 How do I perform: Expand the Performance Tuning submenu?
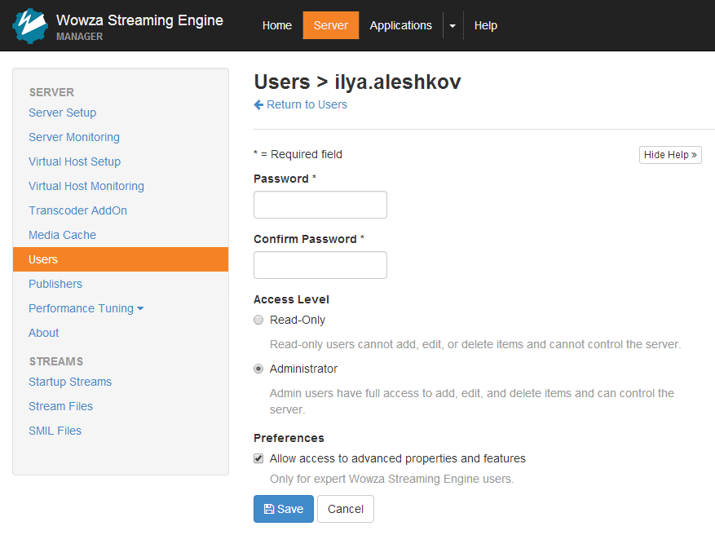point(86,308)
